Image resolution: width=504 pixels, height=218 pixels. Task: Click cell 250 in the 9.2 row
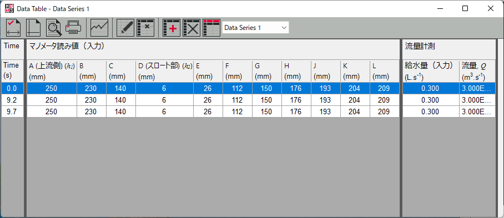52,100
